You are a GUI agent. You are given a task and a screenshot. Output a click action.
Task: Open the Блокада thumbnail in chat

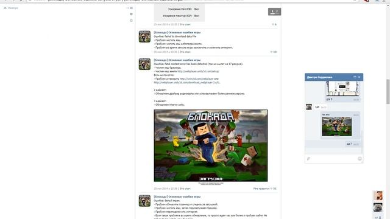[336, 127]
